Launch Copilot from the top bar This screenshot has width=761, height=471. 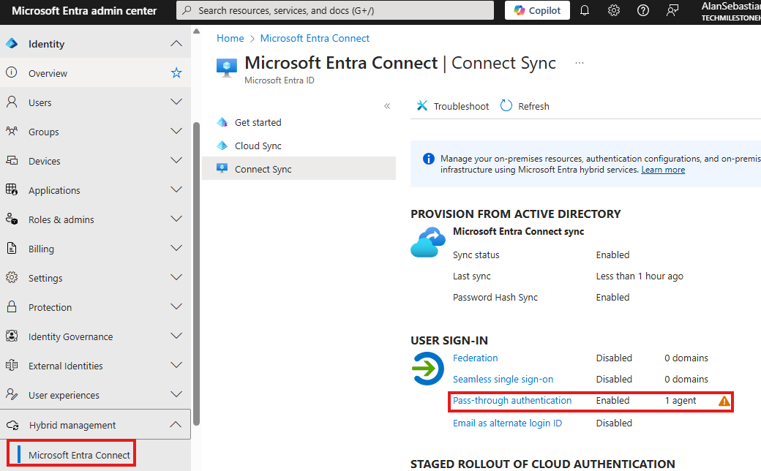coord(537,10)
